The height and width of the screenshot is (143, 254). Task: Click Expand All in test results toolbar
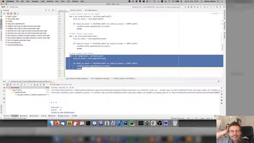21,85
